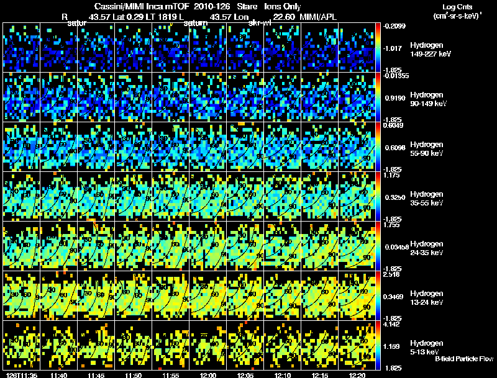Image resolution: width=497 pixels, height=378 pixels.
Task: Click the Hydrogen 13-24 keV row label
Action: (x=427, y=298)
